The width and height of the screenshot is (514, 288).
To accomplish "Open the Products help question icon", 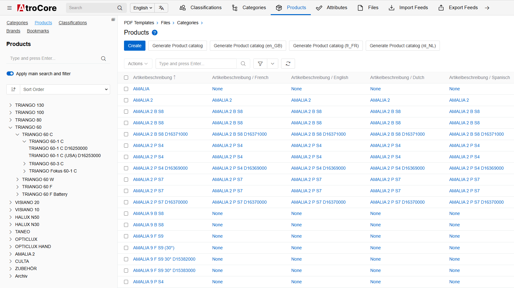I will pos(155,33).
